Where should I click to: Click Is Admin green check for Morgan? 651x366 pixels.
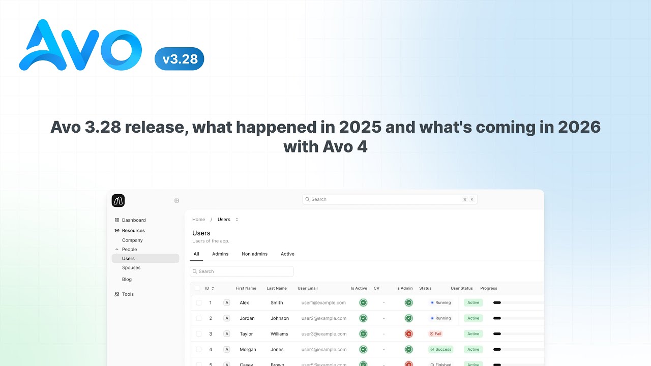tap(408, 350)
